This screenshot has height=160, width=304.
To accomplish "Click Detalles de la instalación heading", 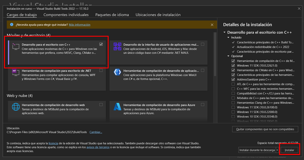I will click(x=247, y=25).
